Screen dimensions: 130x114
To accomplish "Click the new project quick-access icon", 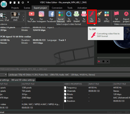I will point(10,3).
